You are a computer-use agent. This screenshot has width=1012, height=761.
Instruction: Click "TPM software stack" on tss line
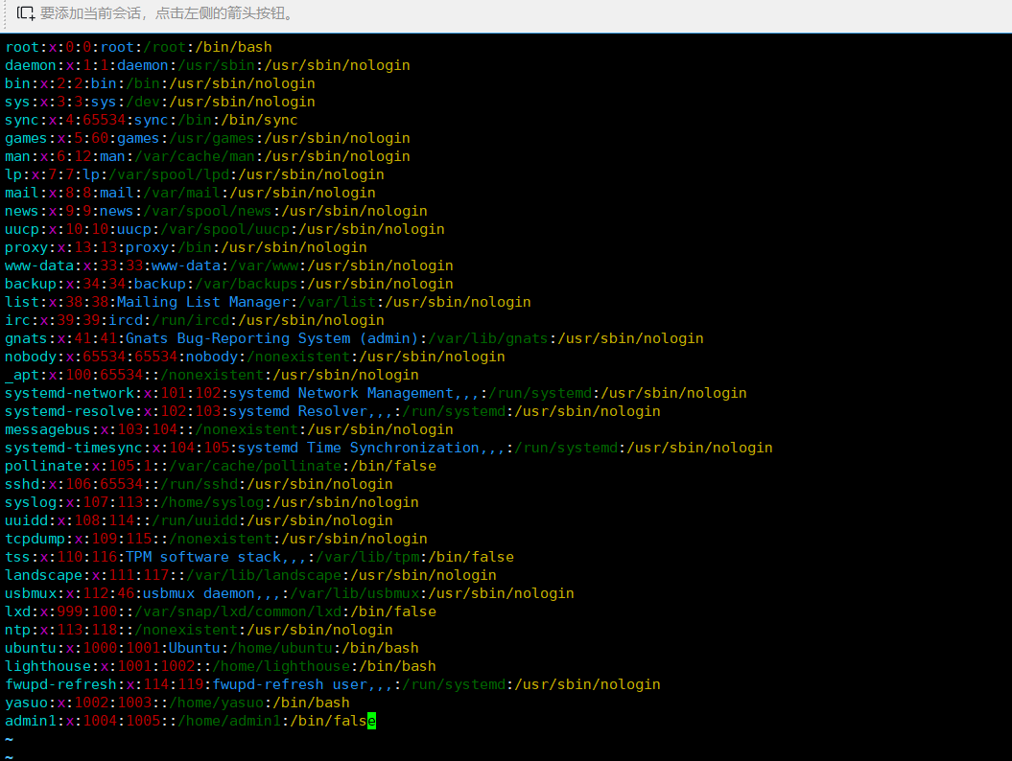[x=203, y=557]
